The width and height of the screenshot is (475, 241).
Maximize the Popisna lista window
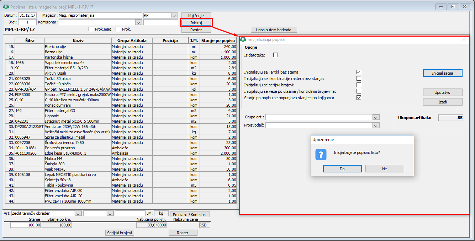[453, 6]
